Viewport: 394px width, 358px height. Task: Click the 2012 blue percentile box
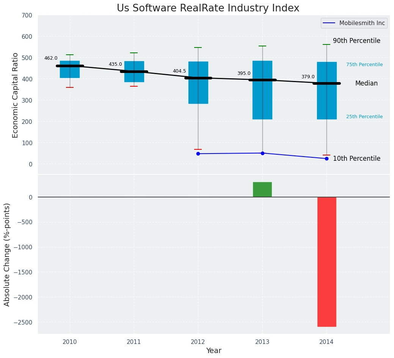tap(198, 82)
